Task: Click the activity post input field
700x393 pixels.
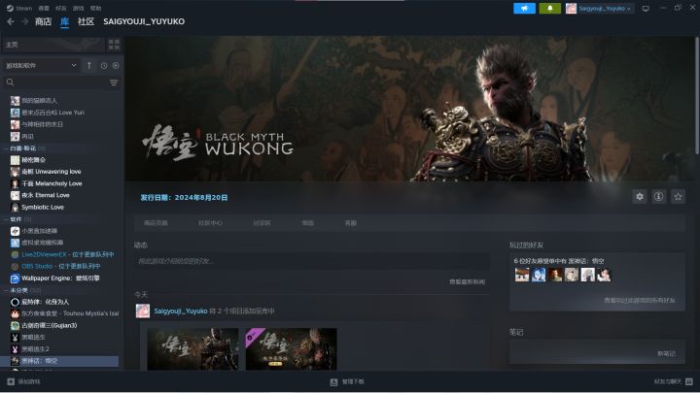Action: click(x=312, y=261)
